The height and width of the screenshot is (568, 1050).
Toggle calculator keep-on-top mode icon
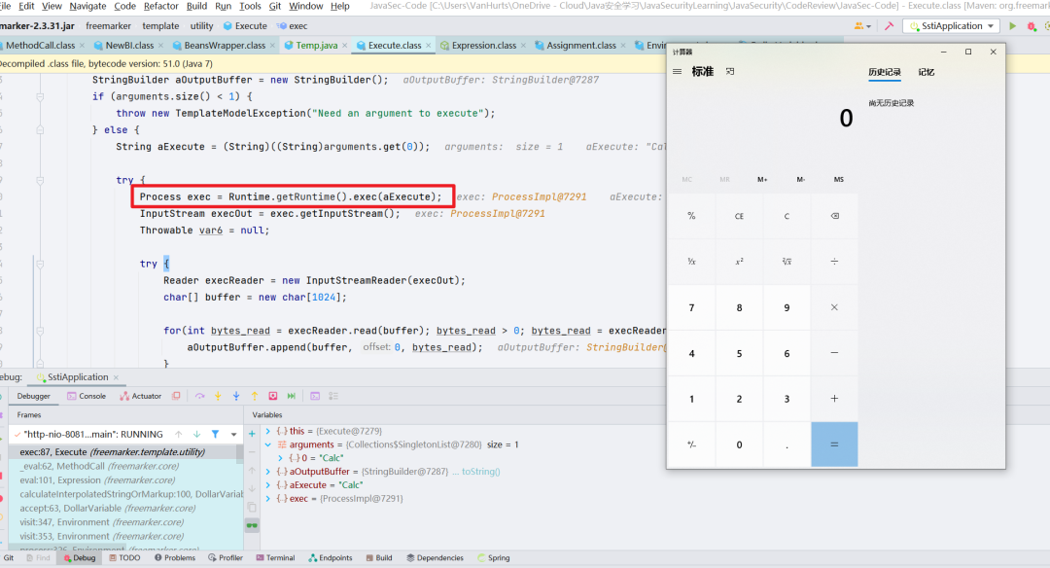(730, 71)
